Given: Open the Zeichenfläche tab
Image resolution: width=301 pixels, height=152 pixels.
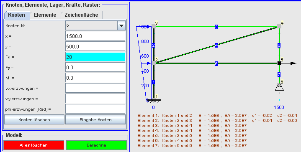Looking at the screenshot, I should [81, 15].
